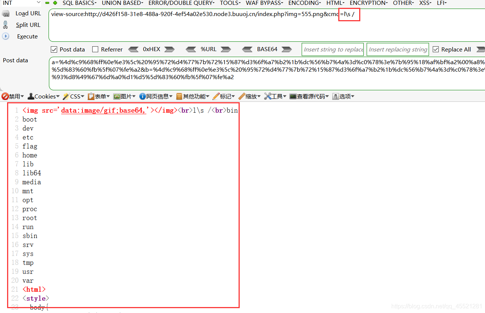Click the Cookies person icon

pyautogui.click(x=31, y=96)
